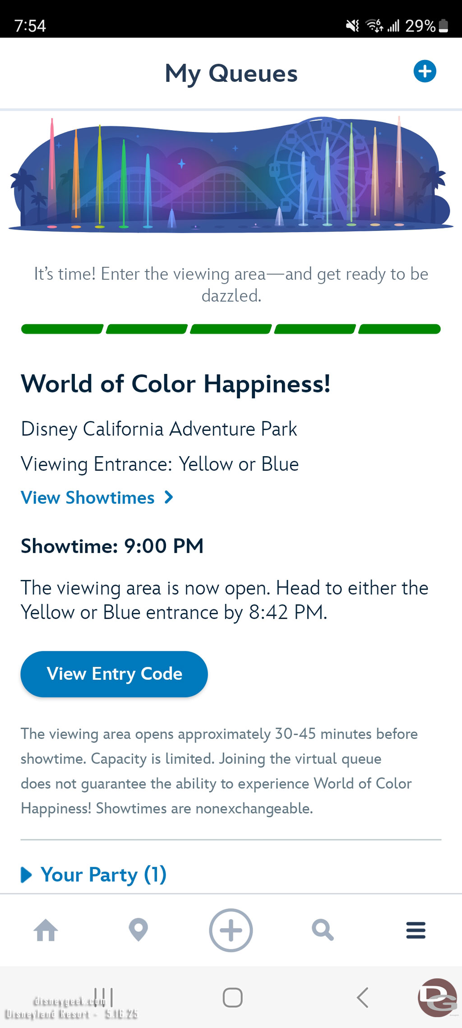Image resolution: width=462 pixels, height=1028 pixels.
Task: Click the first green progress segment
Action: pyautogui.click(x=62, y=329)
